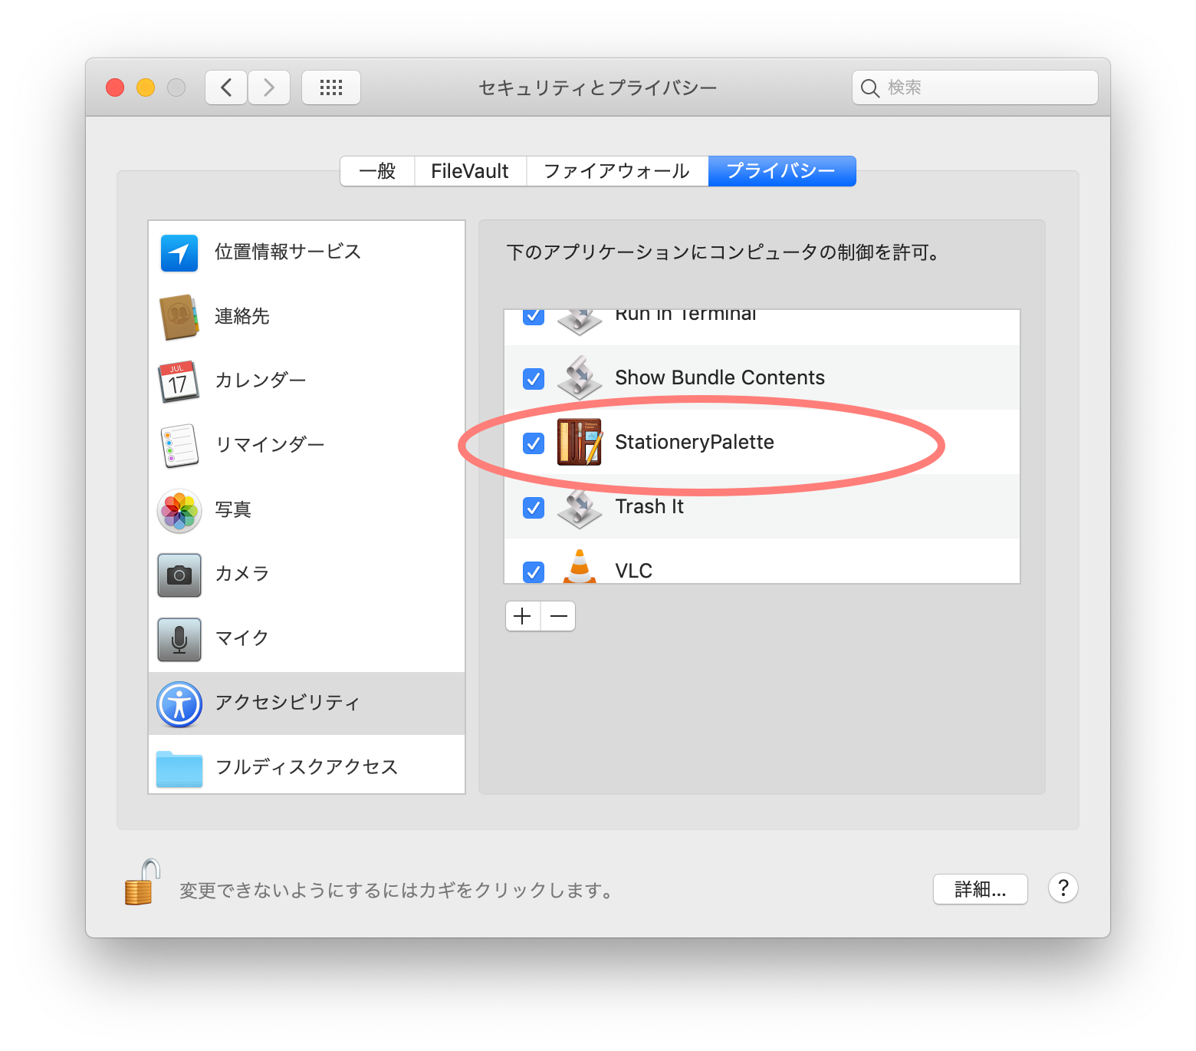Disable the Trash It checkbox

[533, 508]
